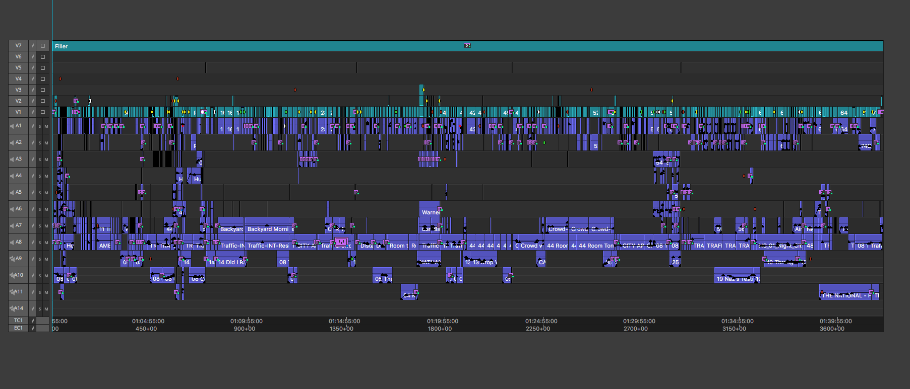Select the '13 Drop' clip on A9
The height and width of the screenshot is (389, 910).
click(484, 259)
